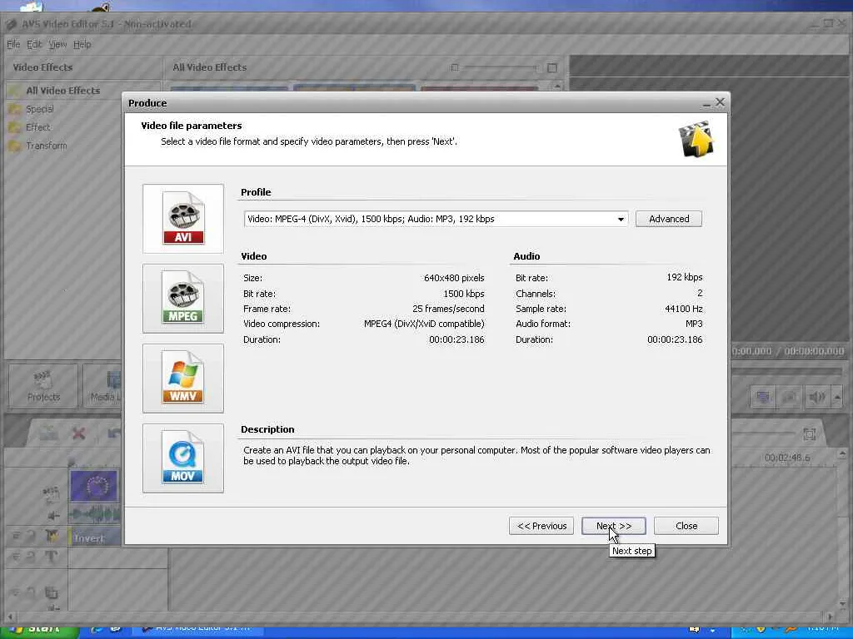
Task: Open the Help menu in AVS Video Editor
Action: 82,45
